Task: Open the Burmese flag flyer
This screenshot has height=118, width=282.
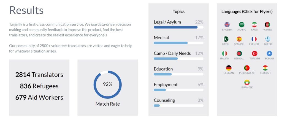Action: (x=247, y=82)
